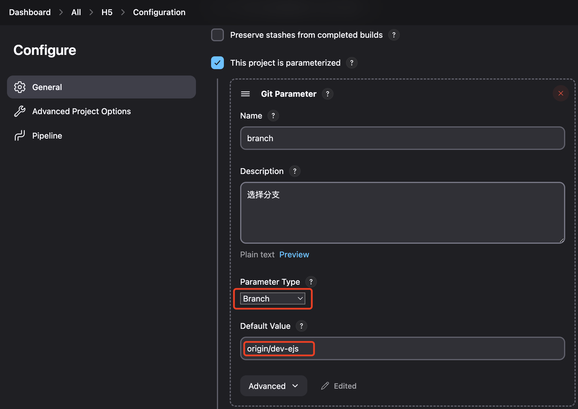Show help for Default Value field

(x=301, y=326)
